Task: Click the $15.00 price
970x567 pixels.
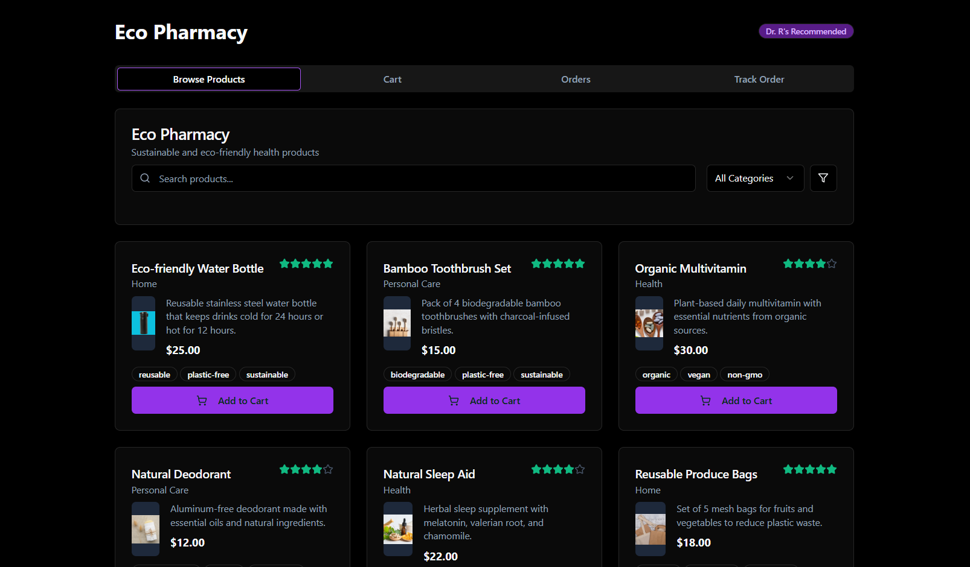Action: (438, 350)
